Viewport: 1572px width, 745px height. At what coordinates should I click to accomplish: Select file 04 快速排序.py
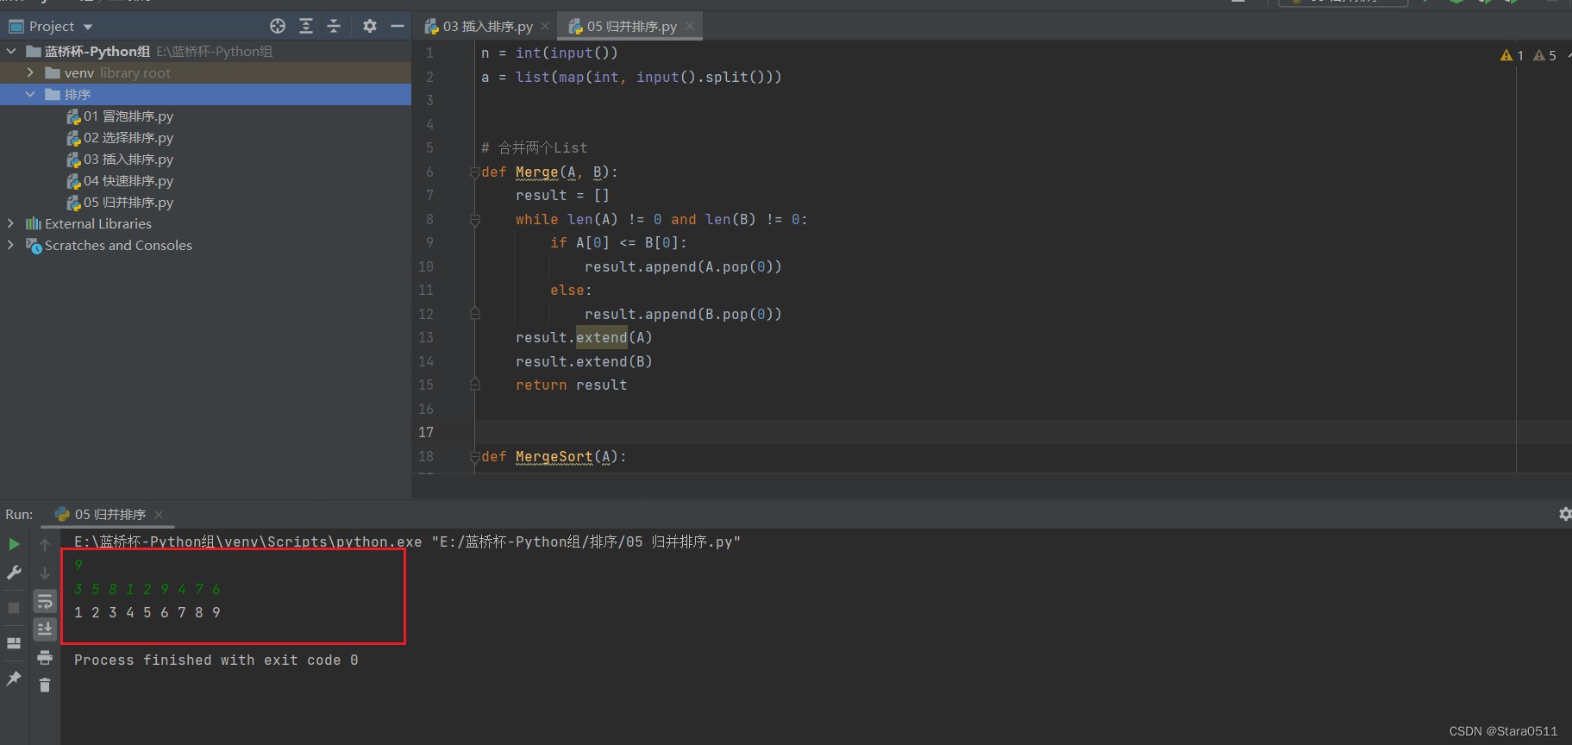tap(120, 180)
